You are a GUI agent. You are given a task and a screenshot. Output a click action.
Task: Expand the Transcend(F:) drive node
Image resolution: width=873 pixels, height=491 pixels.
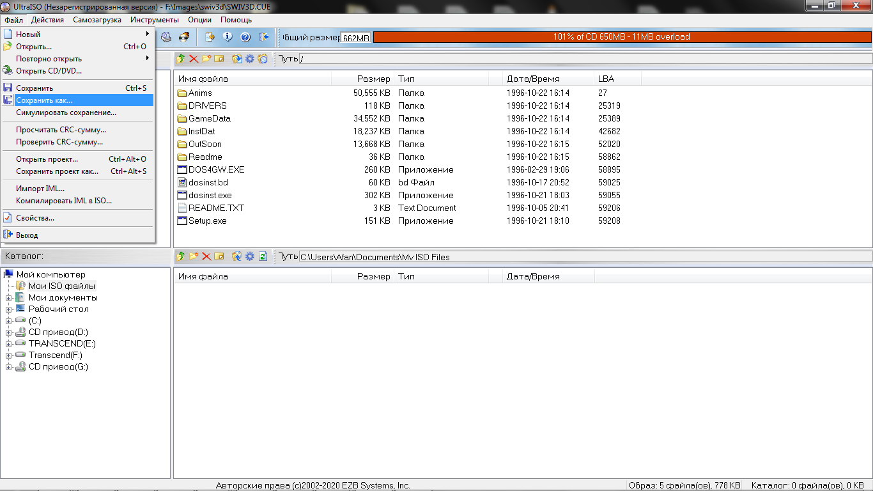click(x=9, y=355)
